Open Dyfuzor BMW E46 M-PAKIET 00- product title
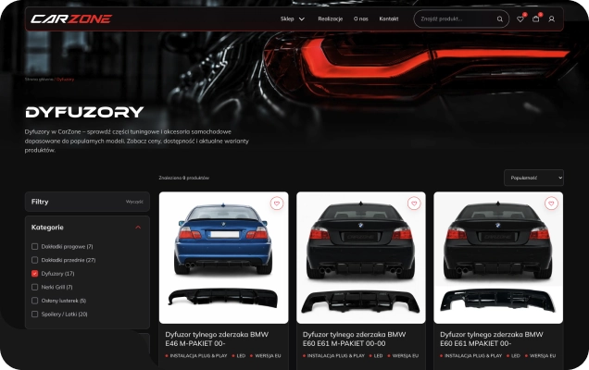The height and width of the screenshot is (370, 589). (x=217, y=339)
